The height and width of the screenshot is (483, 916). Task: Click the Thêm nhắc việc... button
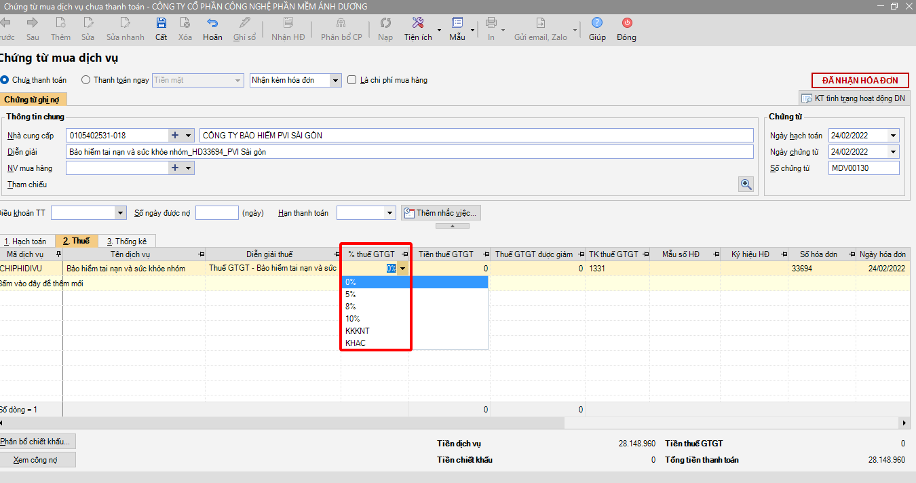(x=441, y=213)
